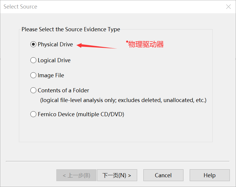Close the Select Source dialog with X
236x187 pixels.
click(228, 6)
